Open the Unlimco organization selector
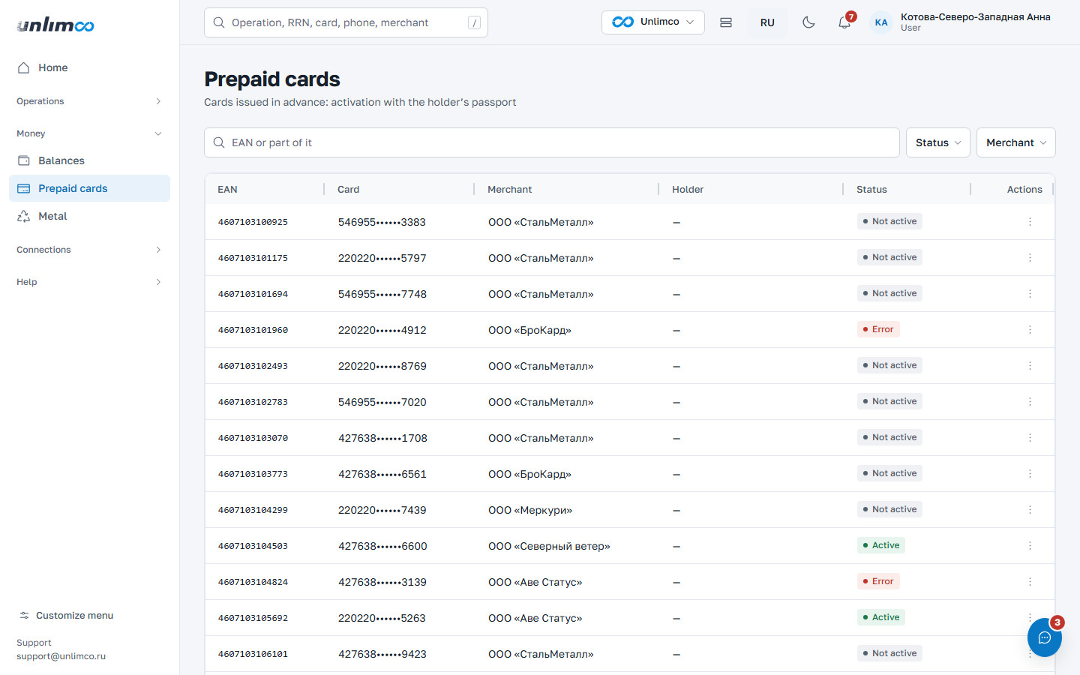Screen dimensions: 1080x675 [x=653, y=22]
